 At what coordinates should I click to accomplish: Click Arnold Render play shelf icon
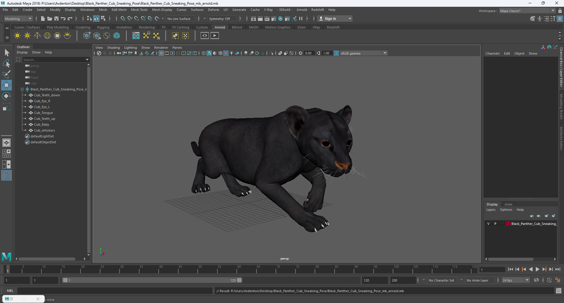215,36
